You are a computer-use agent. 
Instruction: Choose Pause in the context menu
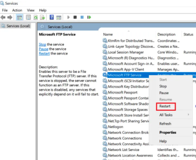(x=164, y=93)
